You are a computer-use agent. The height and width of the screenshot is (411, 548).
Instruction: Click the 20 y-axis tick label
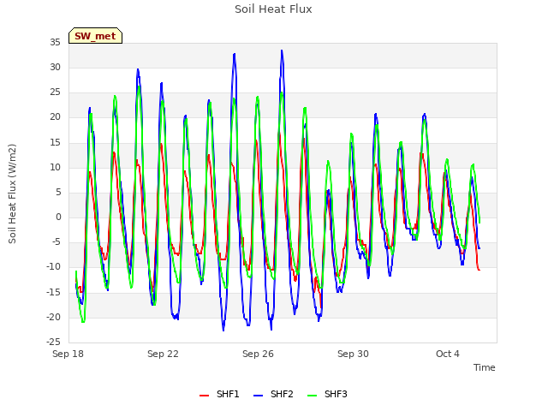point(55,117)
